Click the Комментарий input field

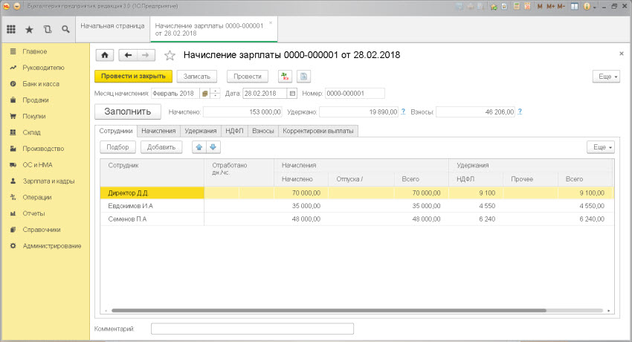pyautogui.click(x=252, y=328)
